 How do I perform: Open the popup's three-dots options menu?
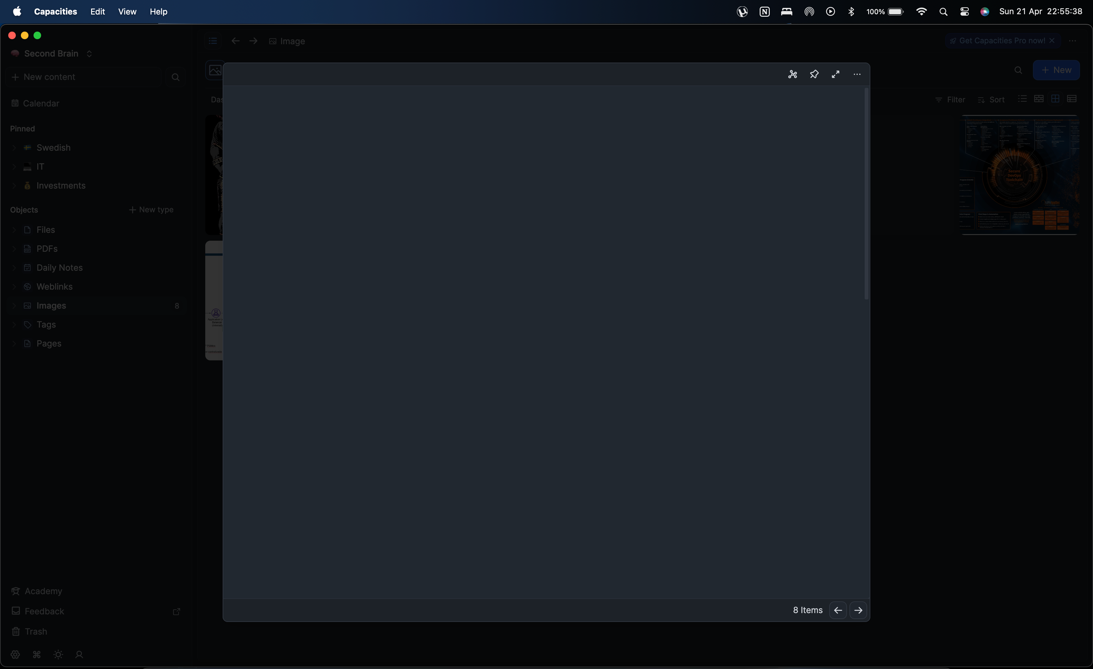[856, 75]
